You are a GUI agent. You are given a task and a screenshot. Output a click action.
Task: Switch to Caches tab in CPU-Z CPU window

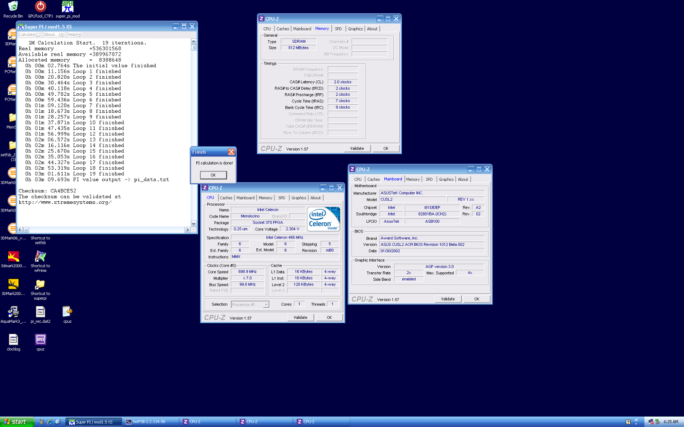(x=226, y=198)
